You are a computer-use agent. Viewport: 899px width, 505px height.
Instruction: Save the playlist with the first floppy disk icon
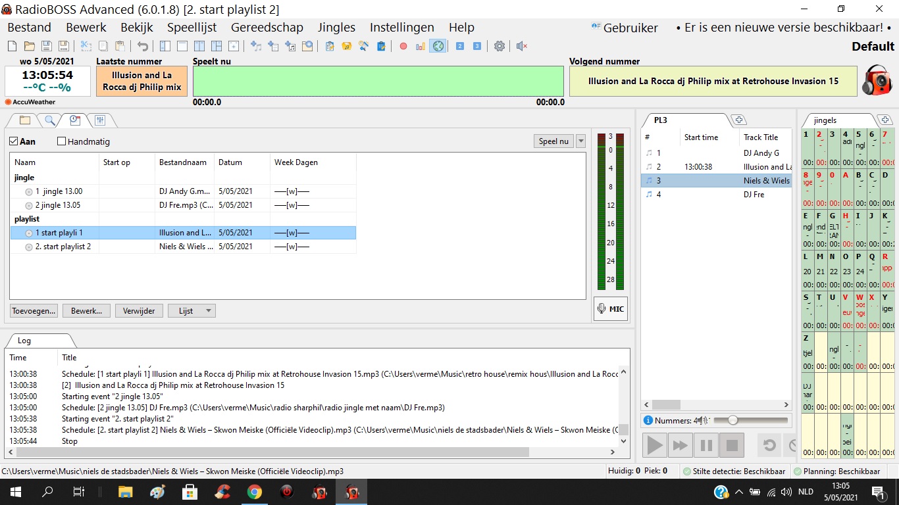pos(47,46)
